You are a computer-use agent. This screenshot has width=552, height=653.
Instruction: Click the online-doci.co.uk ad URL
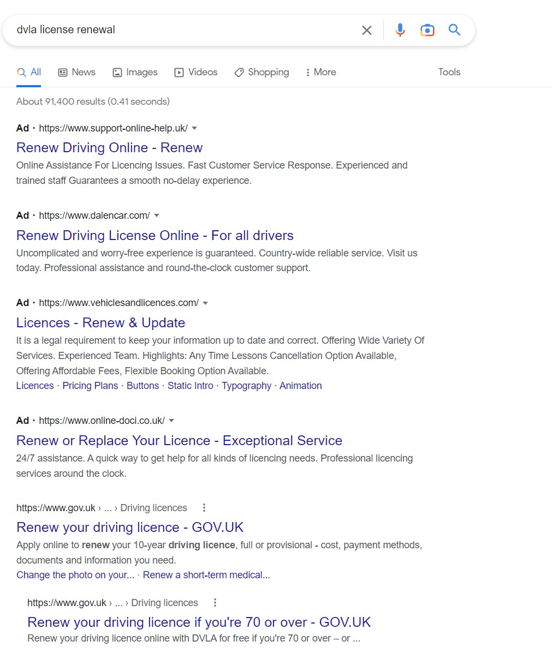click(102, 421)
